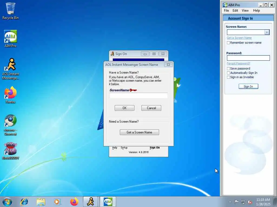Click the Get a Screen Name button
This screenshot has width=277, height=207.
tap(139, 132)
